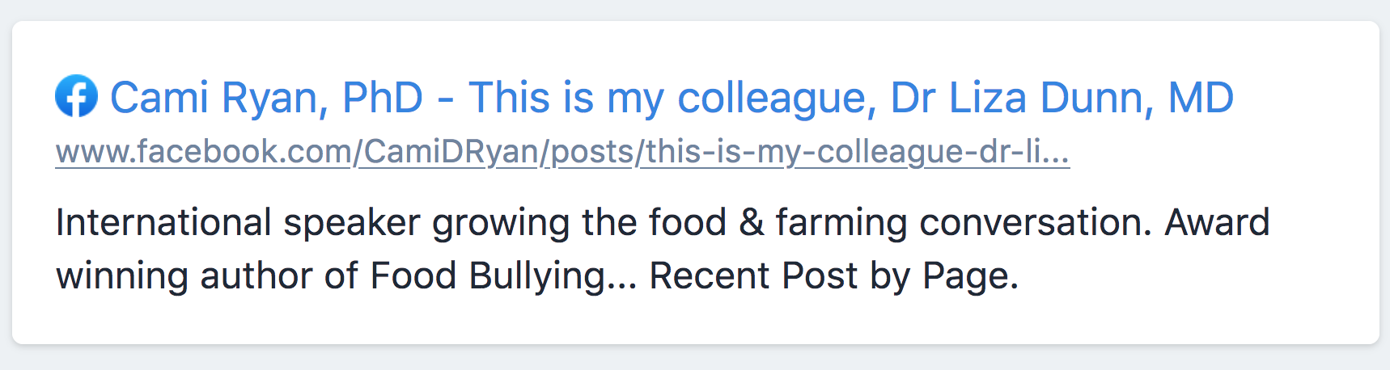Click the Facebook logo icon
1390x370 pixels.
[76, 97]
